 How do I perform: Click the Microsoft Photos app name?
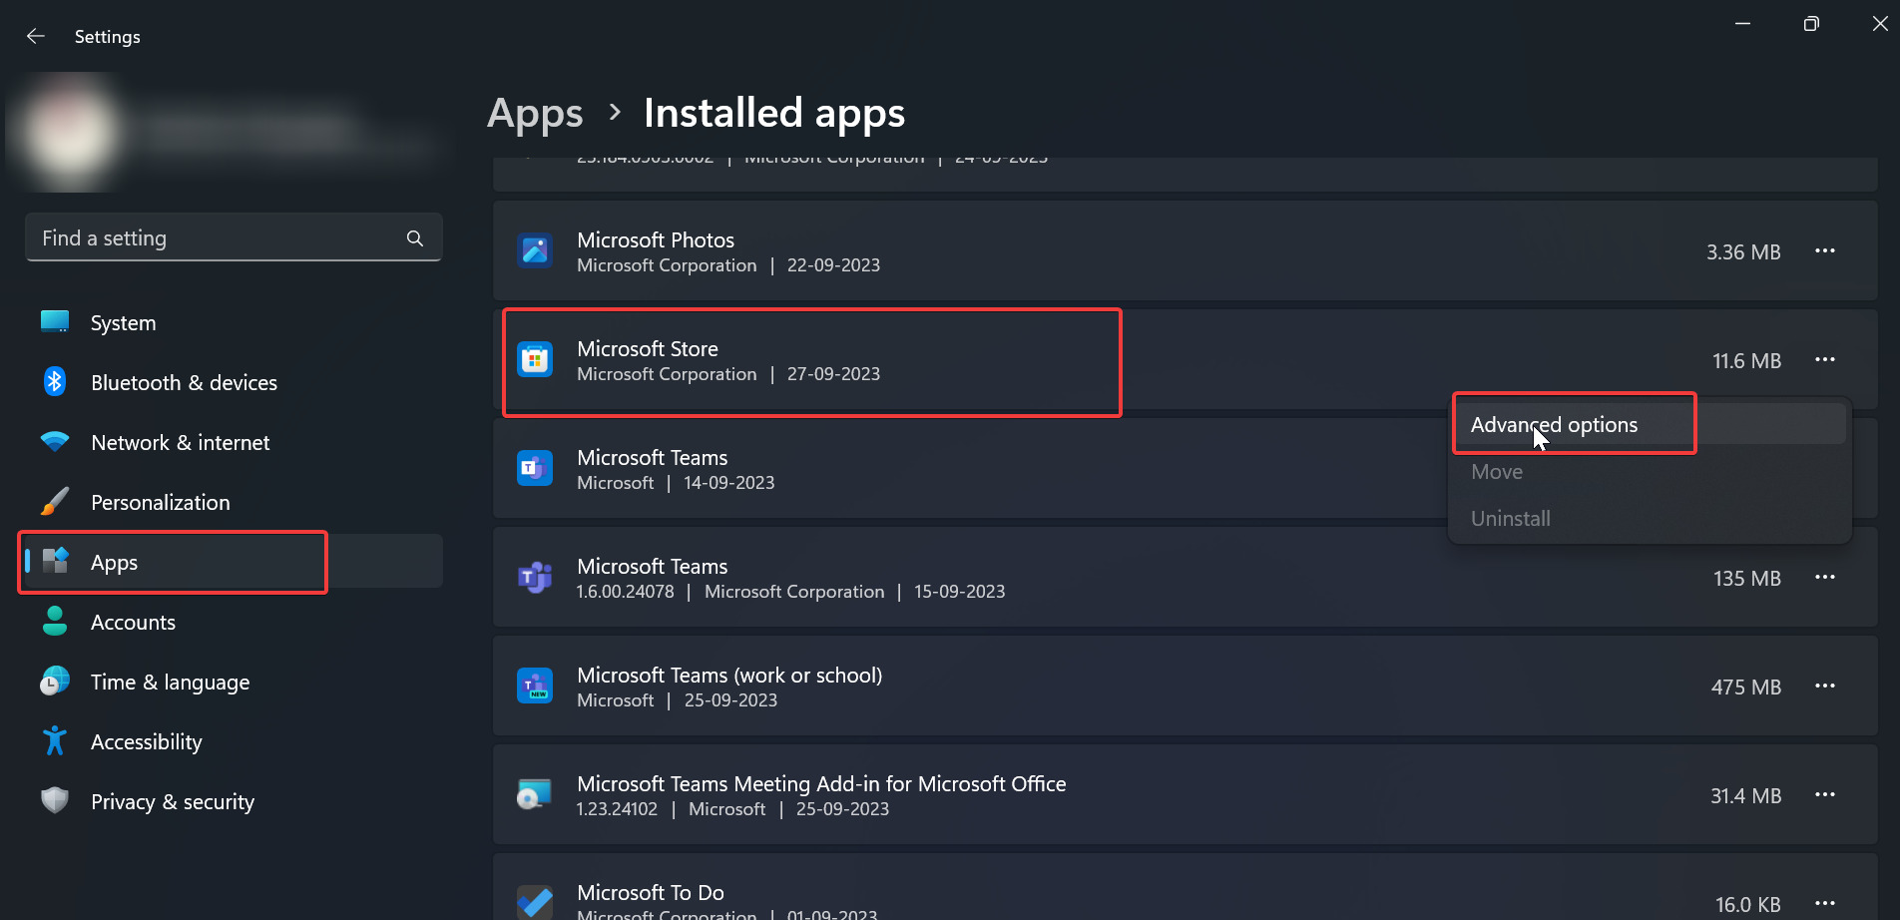tap(656, 239)
